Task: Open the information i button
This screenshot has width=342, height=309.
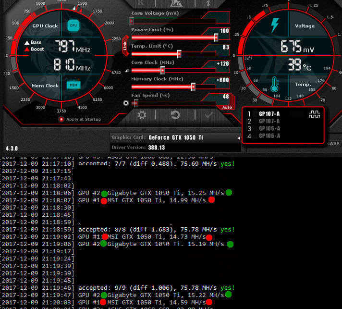Action: pos(208,2)
